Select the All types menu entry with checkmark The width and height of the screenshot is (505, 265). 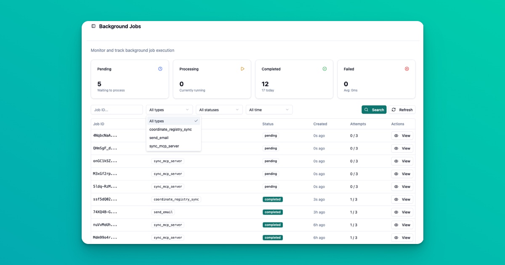pos(156,121)
